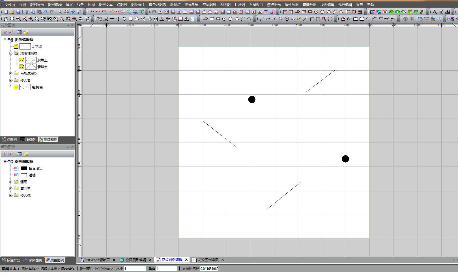Expand the 第四系 color folder

[x=11, y=189]
